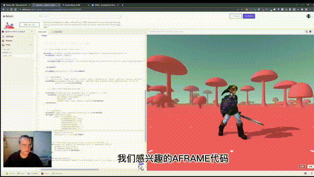This screenshot has width=314, height=177.
Task: Close the active second browser tab
Action: [x=59, y=5]
